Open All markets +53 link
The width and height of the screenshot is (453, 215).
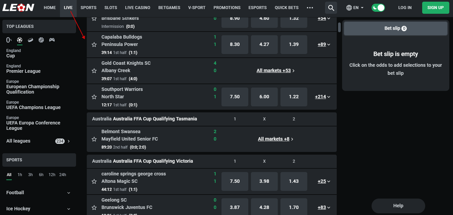[x=276, y=71]
